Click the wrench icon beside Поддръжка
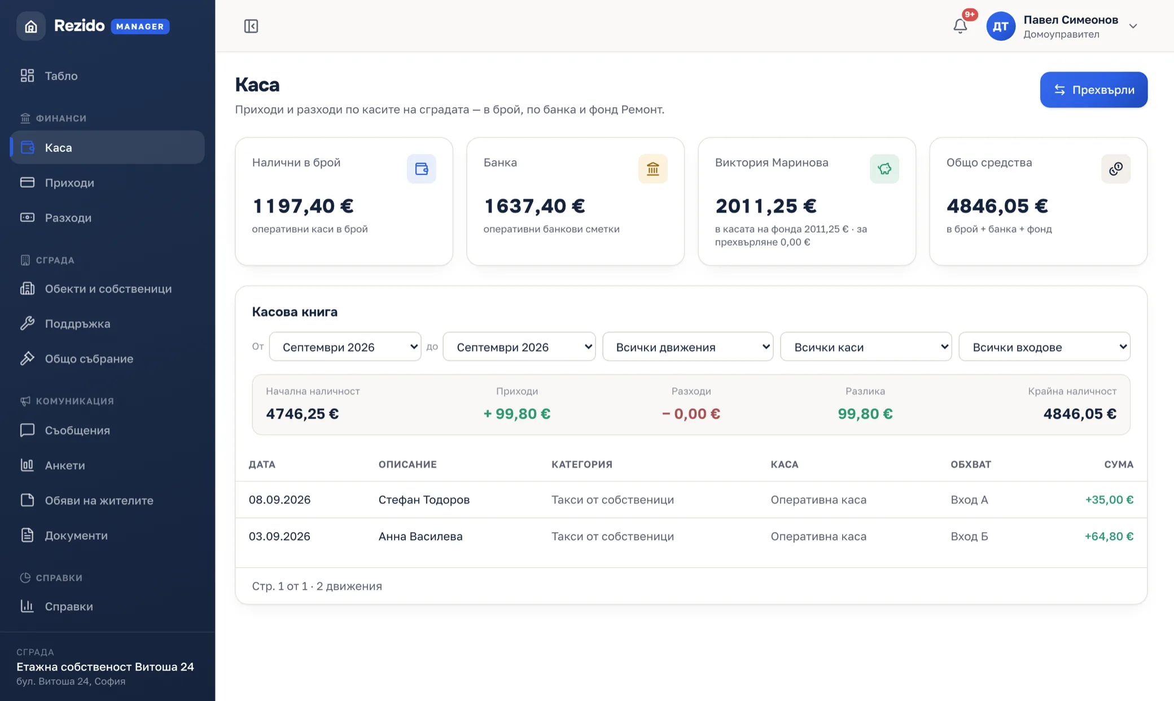Screen dimensions: 1174x701 27,323
